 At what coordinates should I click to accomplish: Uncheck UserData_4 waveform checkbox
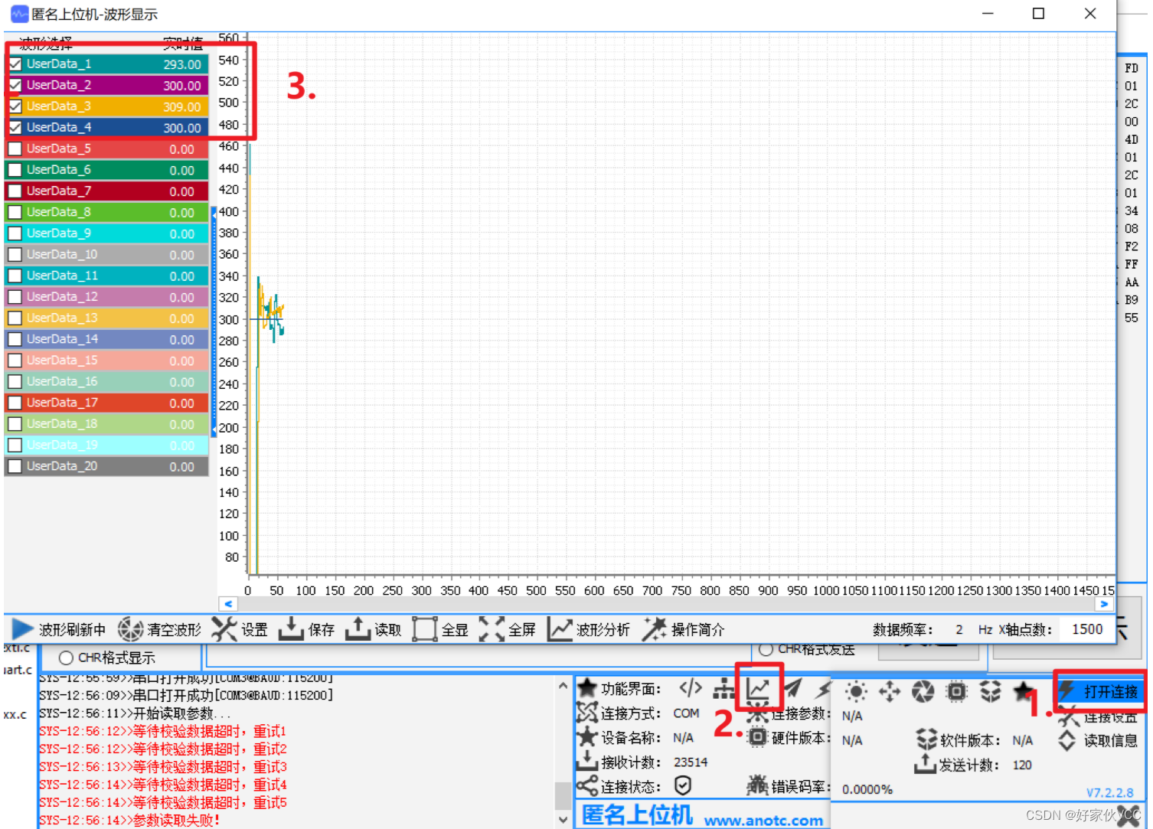pyautogui.click(x=15, y=127)
